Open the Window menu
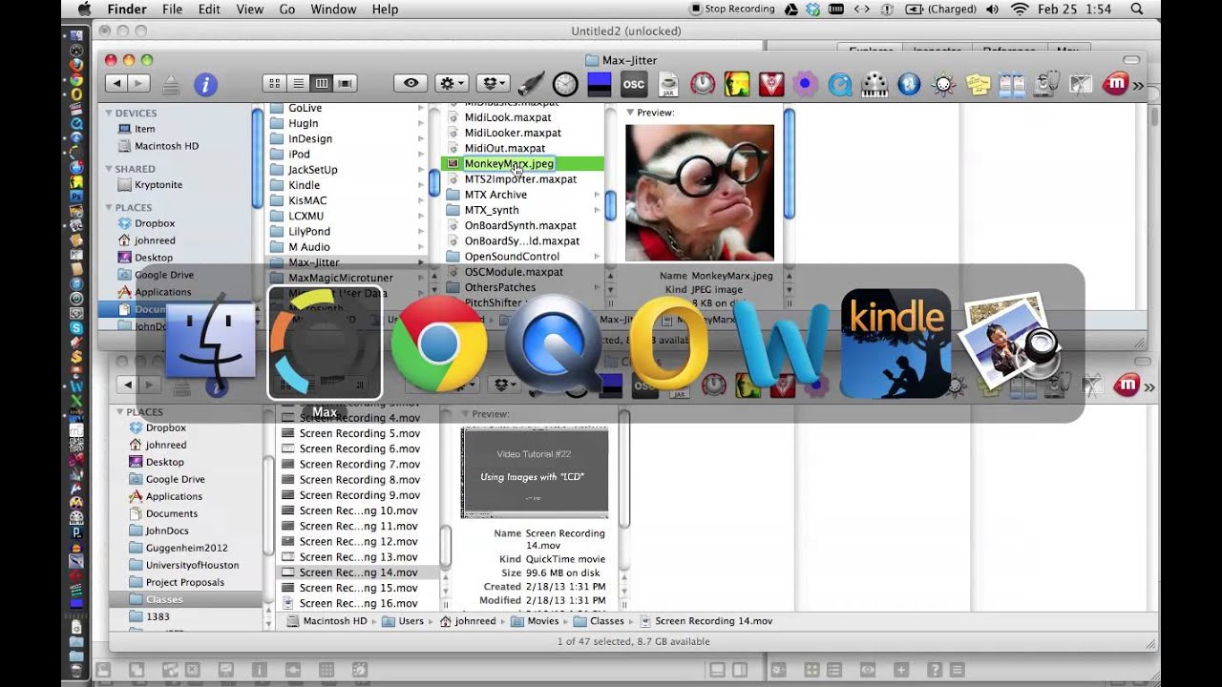Viewport: 1222px width, 687px height. pyautogui.click(x=333, y=9)
